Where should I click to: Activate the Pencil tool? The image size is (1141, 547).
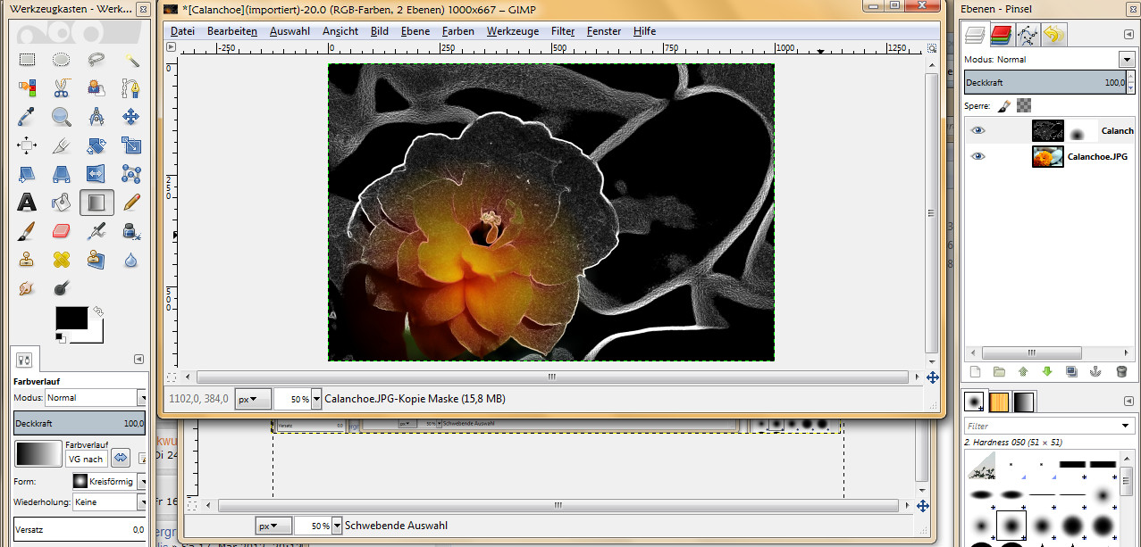[x=131, y=203]
